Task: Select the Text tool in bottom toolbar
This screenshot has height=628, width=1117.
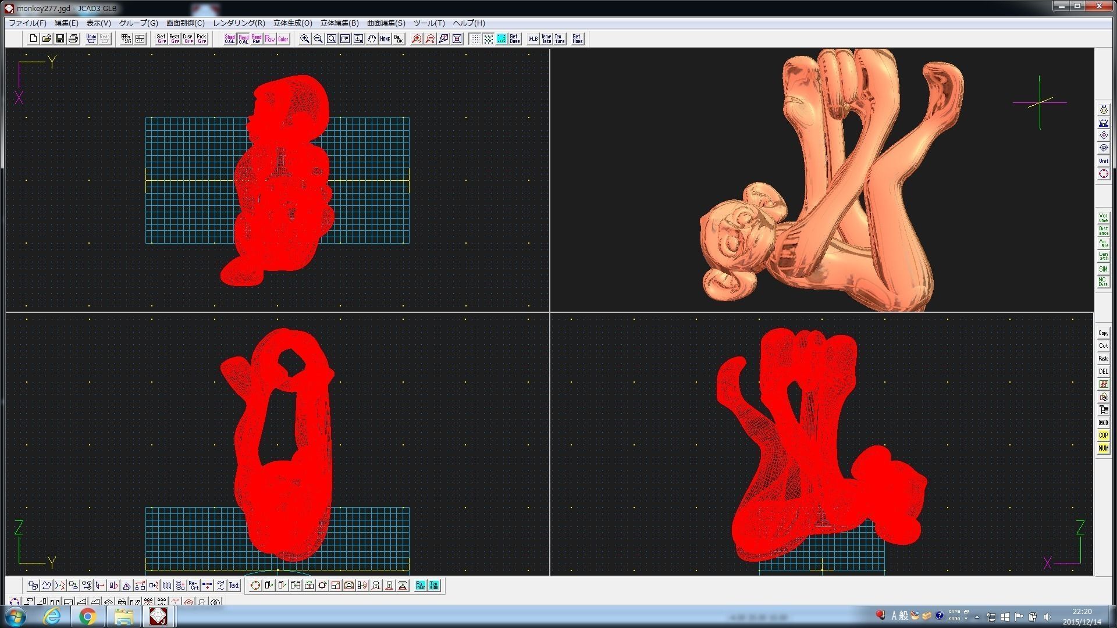Action: tap(234, 586)
